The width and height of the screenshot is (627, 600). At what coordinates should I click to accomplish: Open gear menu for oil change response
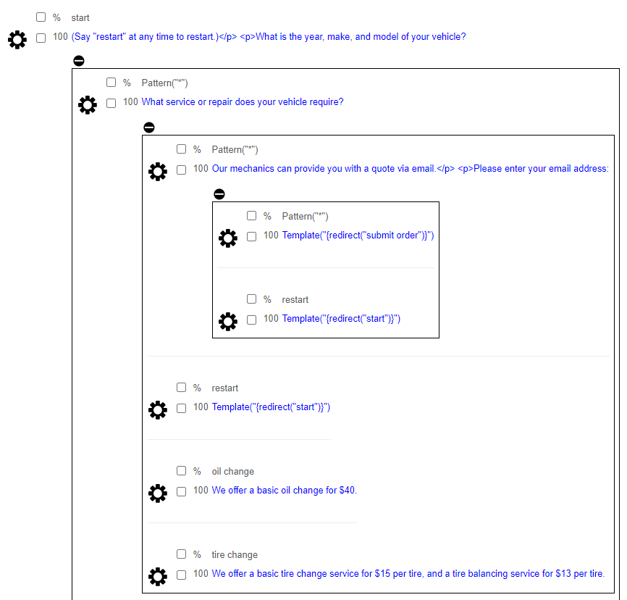click(158, 493)
